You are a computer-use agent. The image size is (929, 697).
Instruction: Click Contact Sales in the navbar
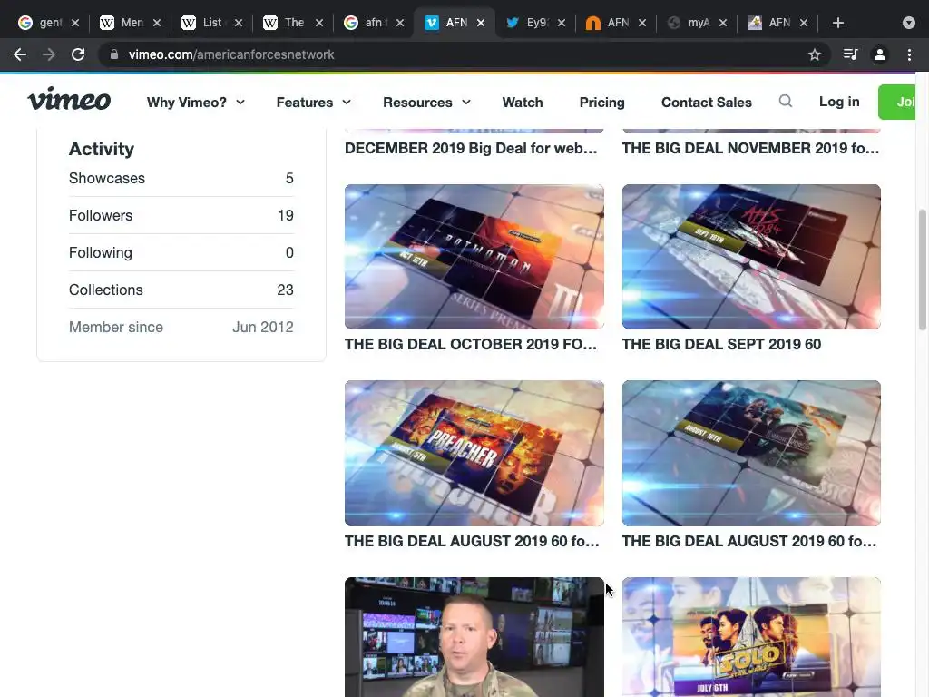706,103
